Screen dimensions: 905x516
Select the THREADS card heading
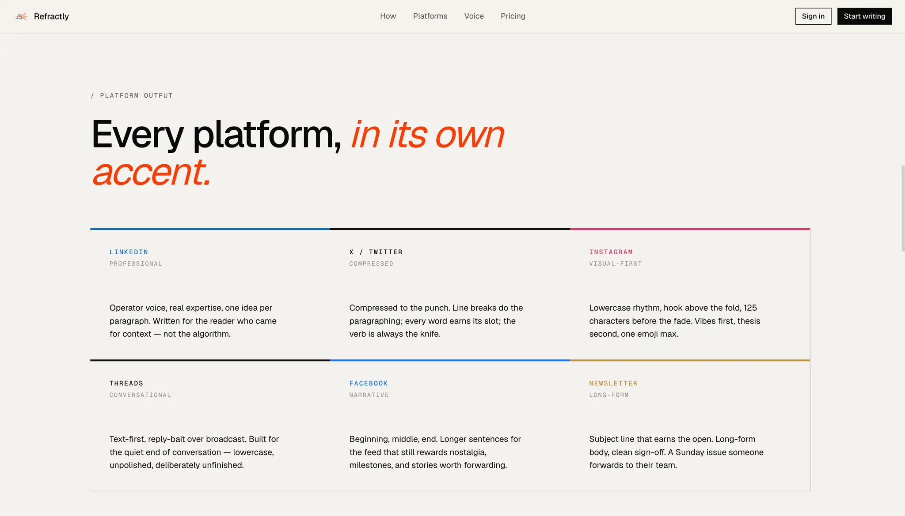126,383
